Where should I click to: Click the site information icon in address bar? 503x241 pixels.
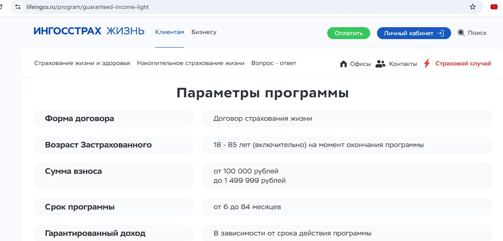17,7
